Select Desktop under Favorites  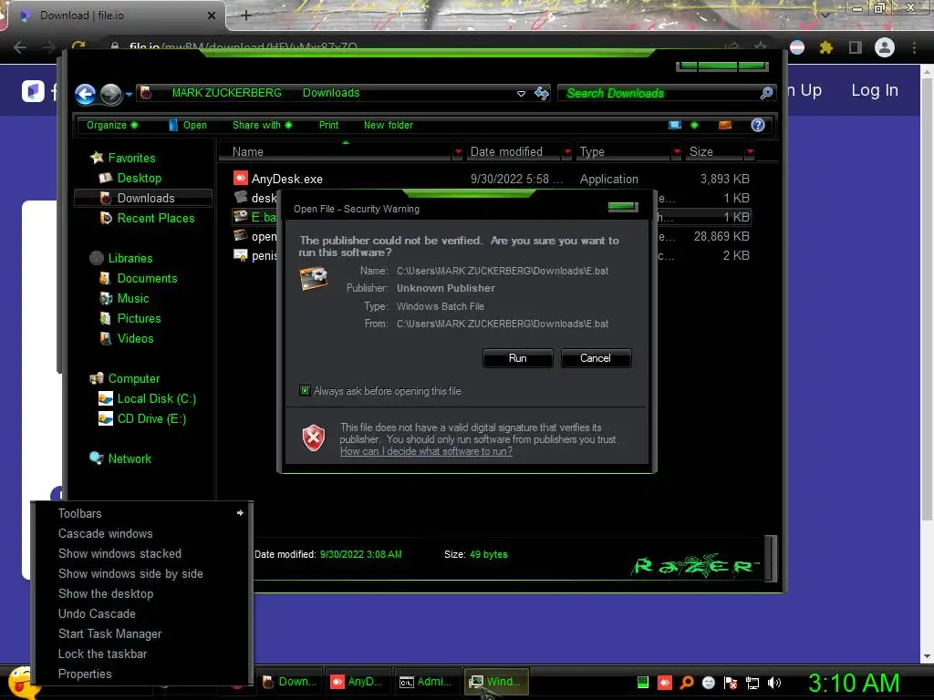pos(139,178)
